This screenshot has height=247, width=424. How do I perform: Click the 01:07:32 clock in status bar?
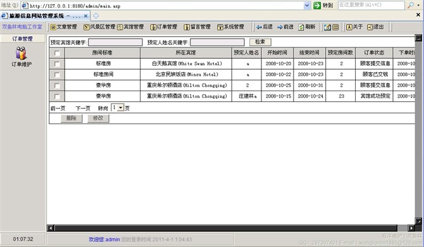pos(23,239)
